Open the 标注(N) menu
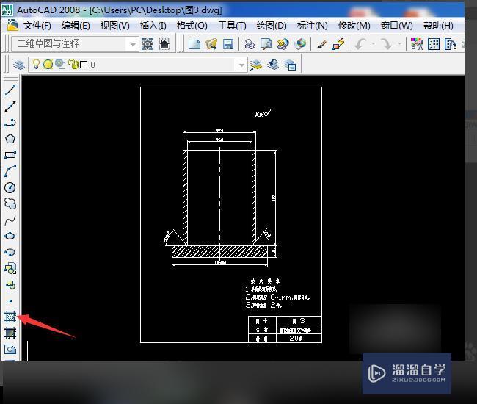Viewport: 477px width, 404px height. coord(313,26)
